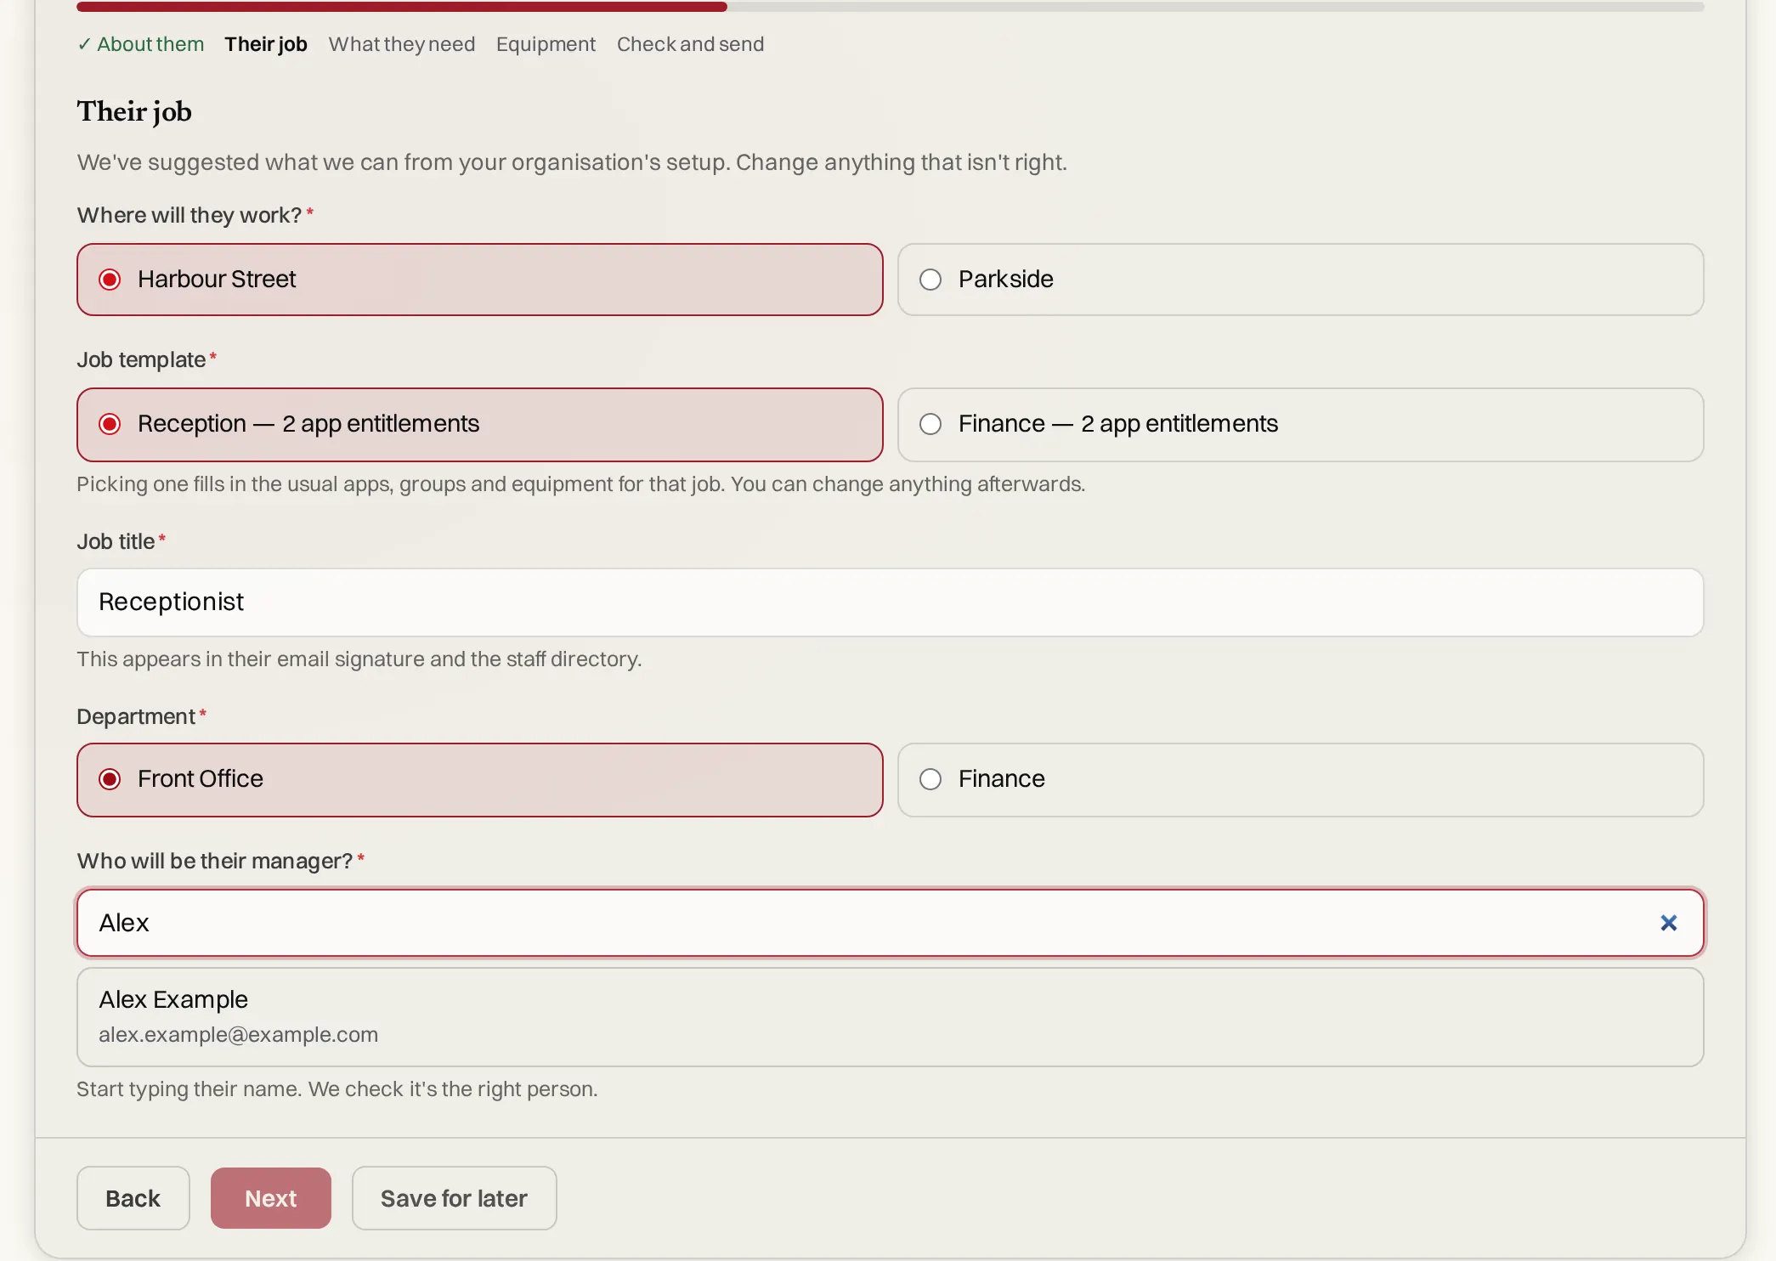Screen dimensions: 1776x1261
Task: Continue with the Next button
Action: pos(271,1198)
